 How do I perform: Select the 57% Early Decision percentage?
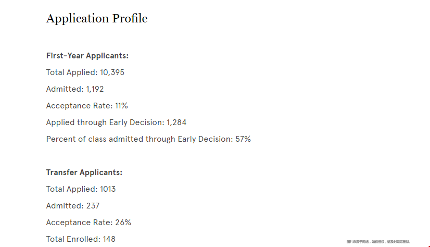tap(243, 139)
